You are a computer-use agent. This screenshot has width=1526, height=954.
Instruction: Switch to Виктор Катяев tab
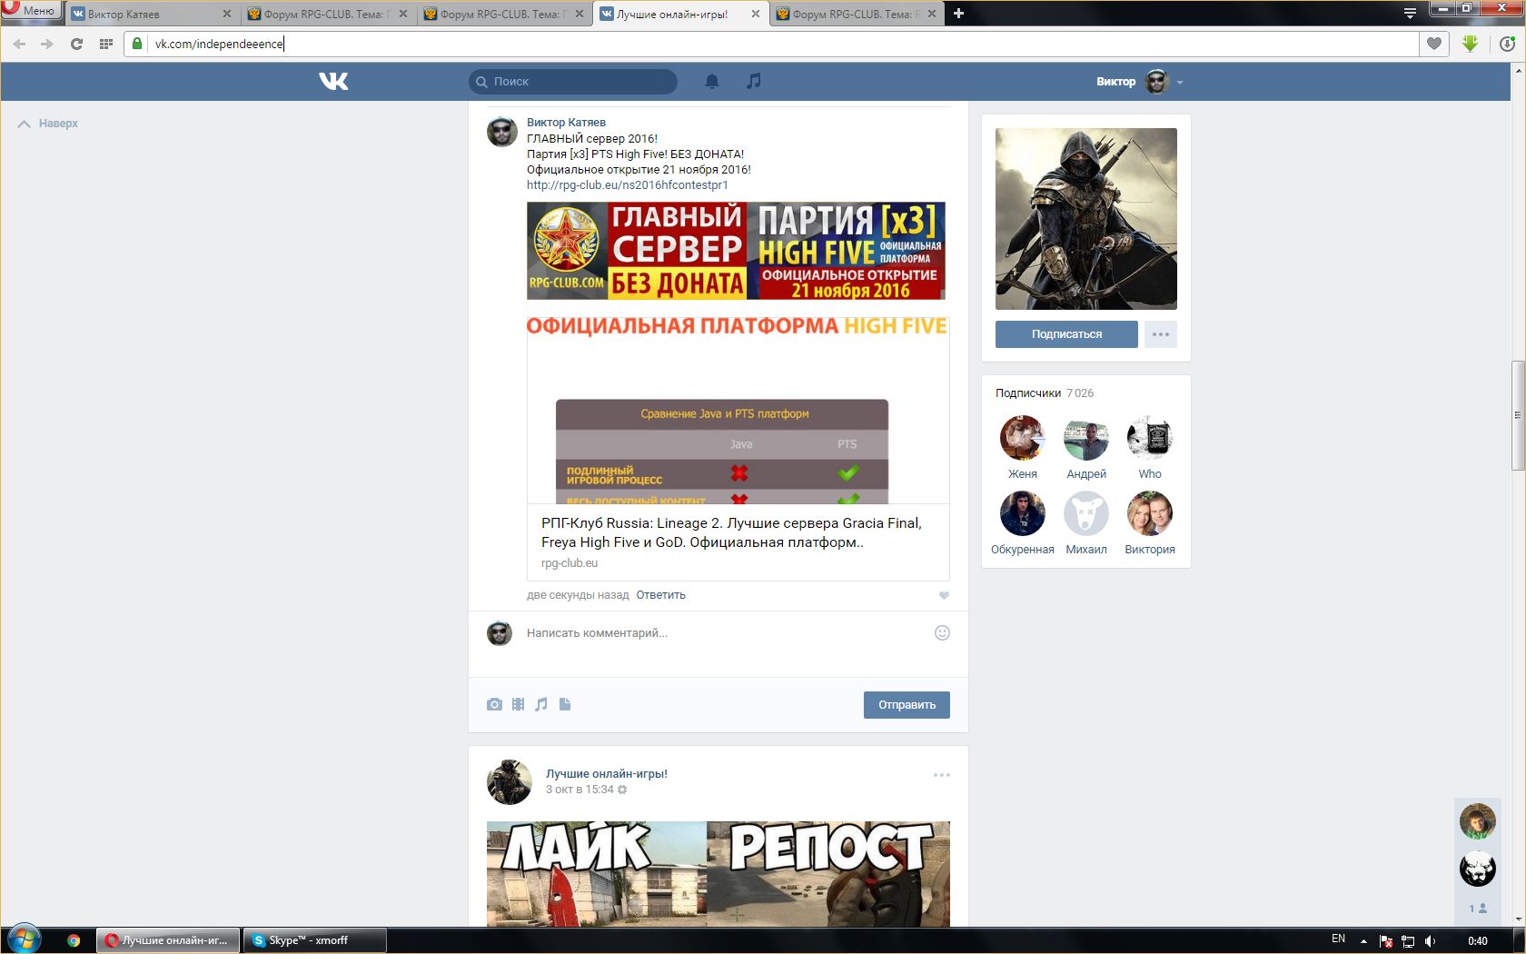[151, 14]
